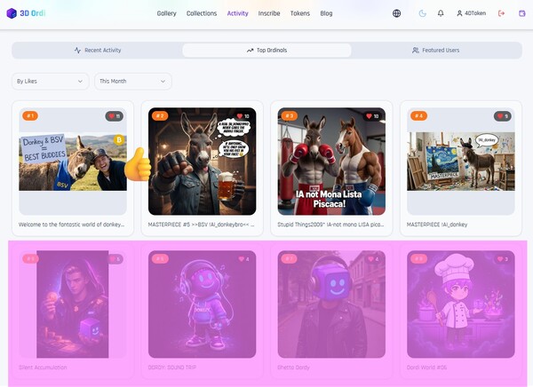Open notifications bell
This screenshot has height=387, width=533.
pos(441,13)
